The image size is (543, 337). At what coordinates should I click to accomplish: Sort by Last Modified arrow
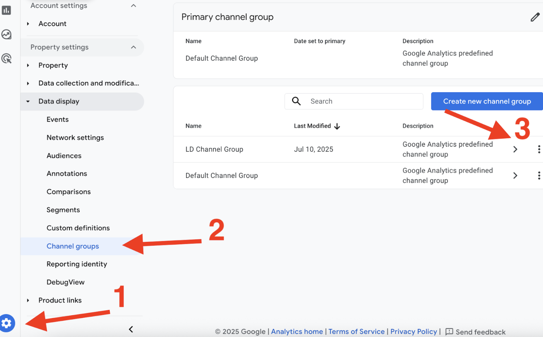click(x=337, y=126)
